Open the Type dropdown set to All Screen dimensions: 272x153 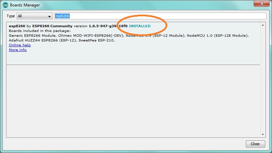(x=35, y=16)
